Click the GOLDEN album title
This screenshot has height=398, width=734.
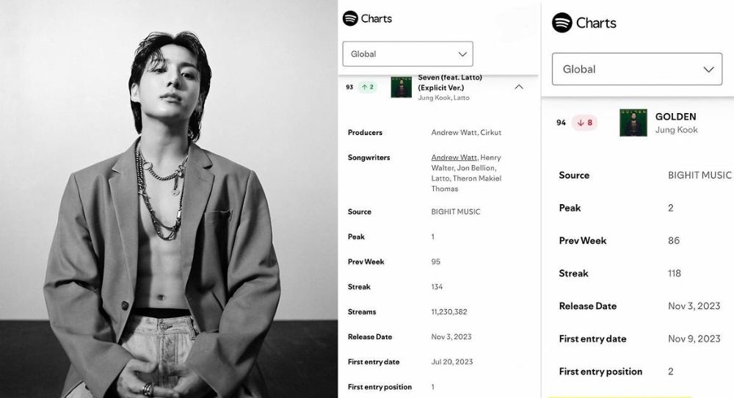coord(675,117)
